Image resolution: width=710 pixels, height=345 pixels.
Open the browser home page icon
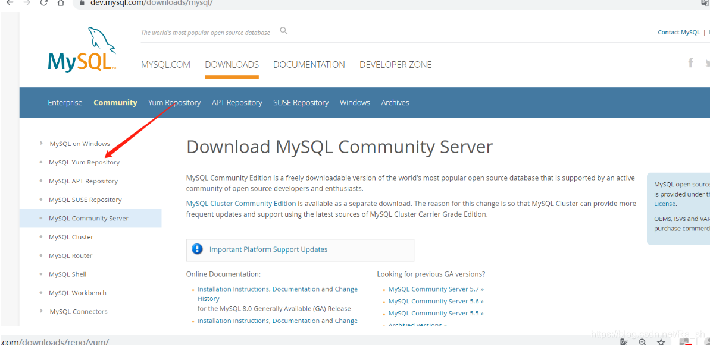pos(61,2)
